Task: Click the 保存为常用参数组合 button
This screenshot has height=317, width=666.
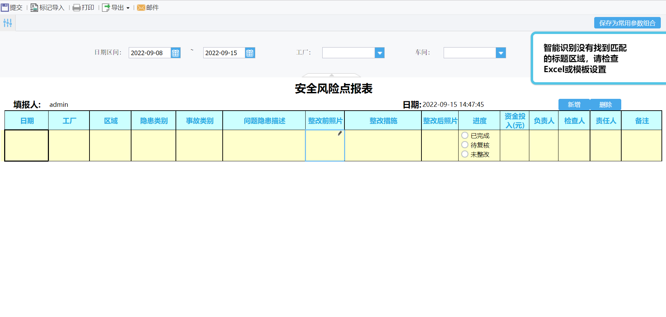Action: [627, 23]
